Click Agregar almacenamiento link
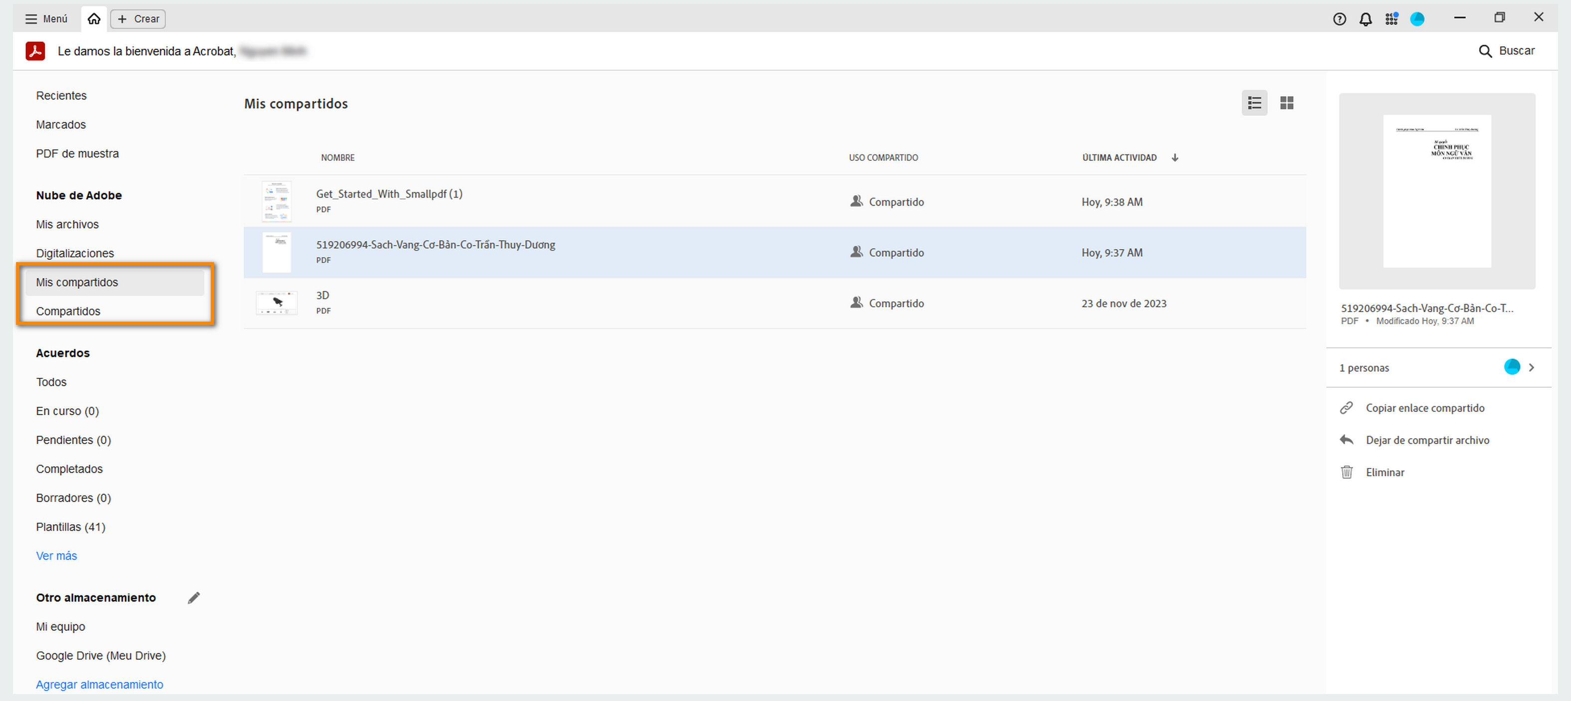The height and width of the screenshot is (701, 1571). coord(99,684)
